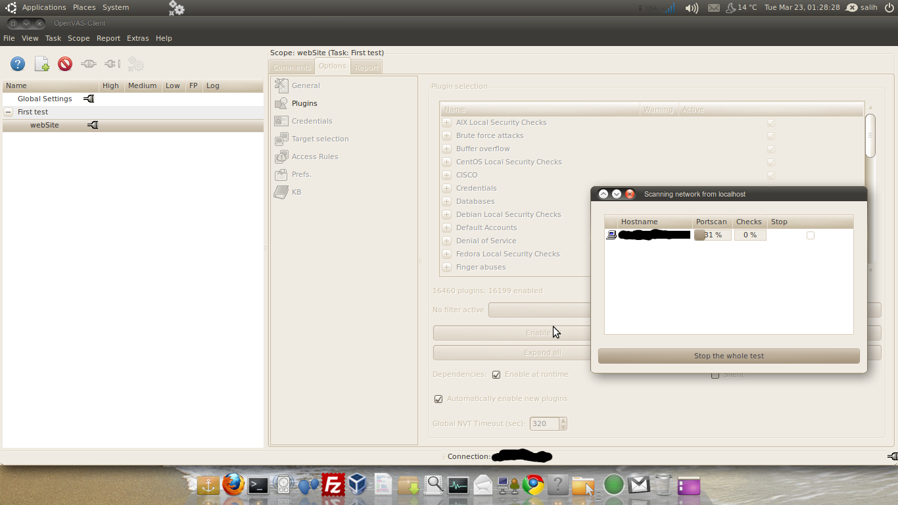Click the blue help question mark icon
The image size is (898, 505).
tap(18, 64)
